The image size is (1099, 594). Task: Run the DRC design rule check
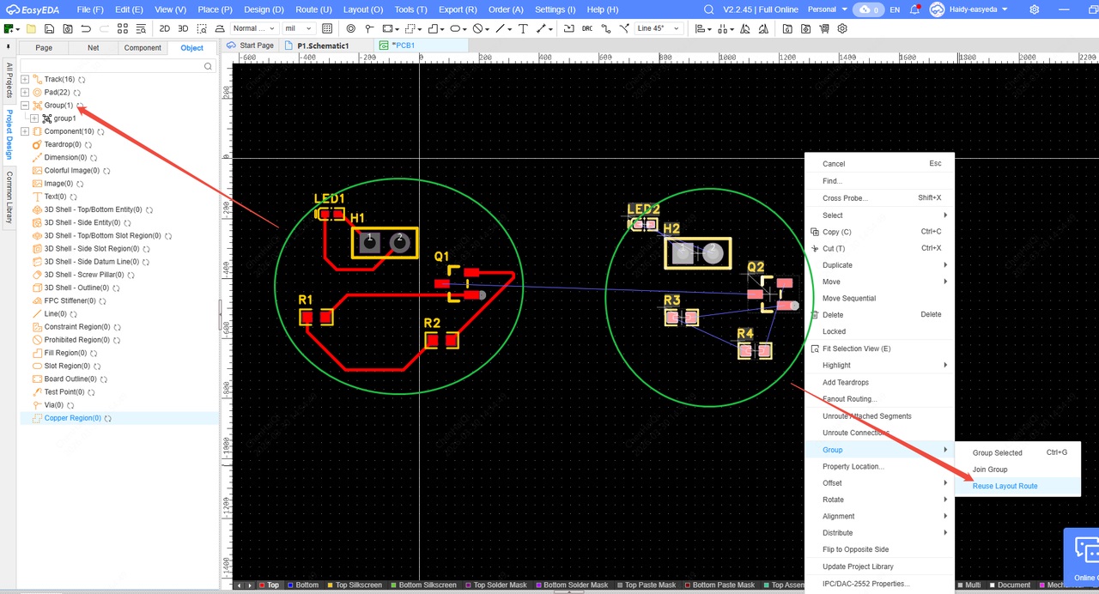tap(587, 28)
